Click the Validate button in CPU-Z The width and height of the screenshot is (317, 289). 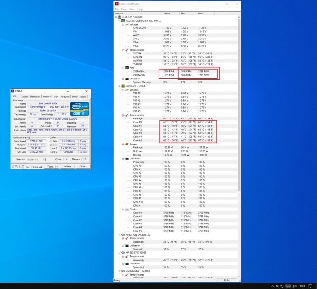click(67, 166)
